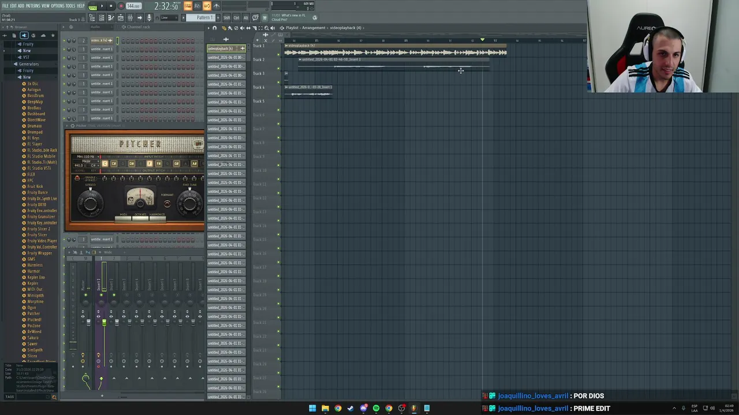Click the video..x (4) channel name button
Viewport: 739px width, 415px height.
[x=102, y=40]
